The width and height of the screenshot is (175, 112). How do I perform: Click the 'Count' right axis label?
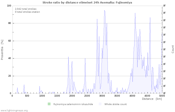pos(173,49)
